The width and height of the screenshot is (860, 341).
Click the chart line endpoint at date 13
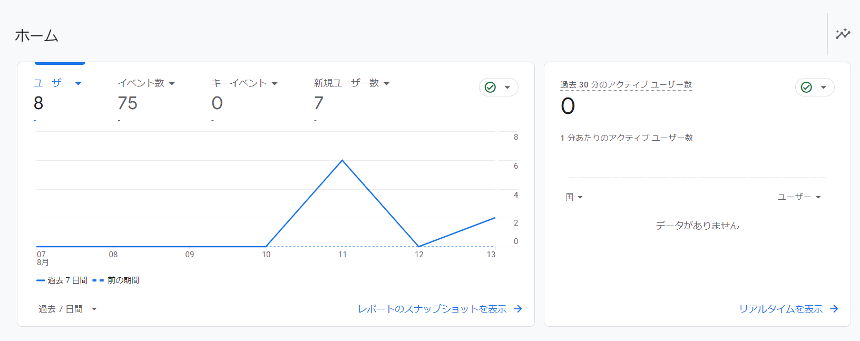[x=494, y=218]
